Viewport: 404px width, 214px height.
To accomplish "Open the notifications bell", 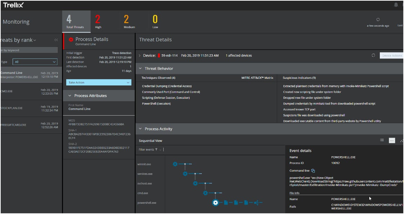I will point(396,4).
